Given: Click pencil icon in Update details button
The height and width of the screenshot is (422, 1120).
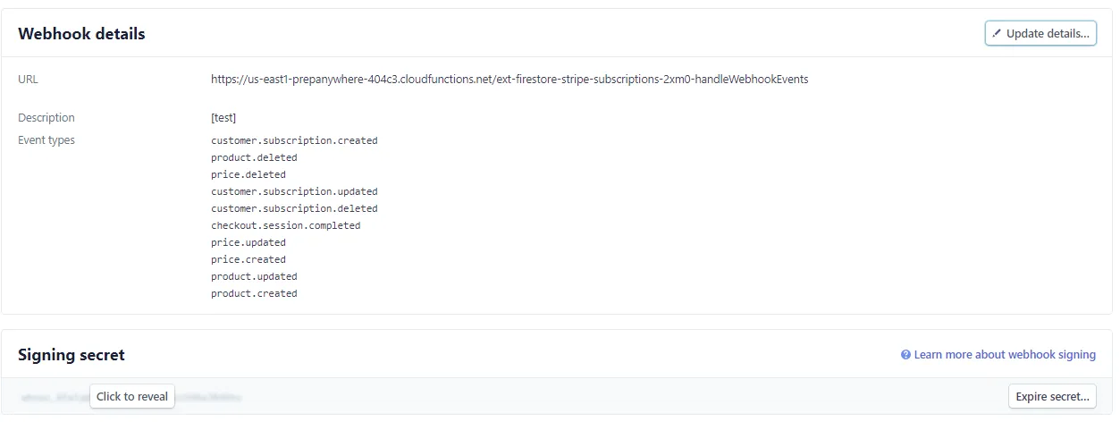Looking at the screenshot, I should [997, 34].
